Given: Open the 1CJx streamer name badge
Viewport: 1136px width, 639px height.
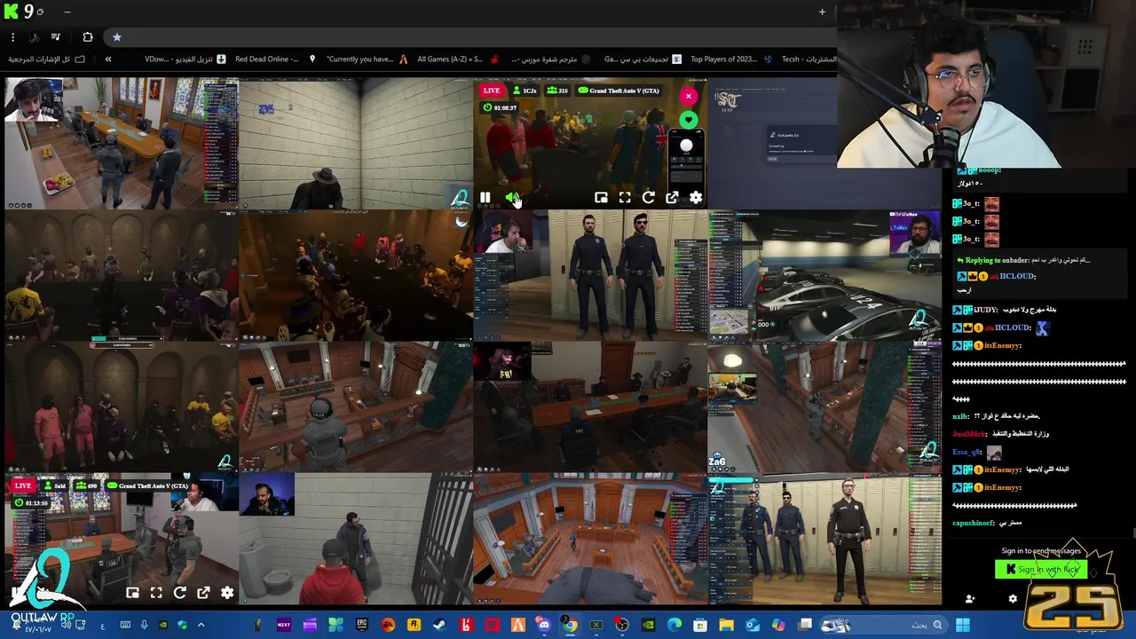Looking at the screenshot, I should pos(525,91).
